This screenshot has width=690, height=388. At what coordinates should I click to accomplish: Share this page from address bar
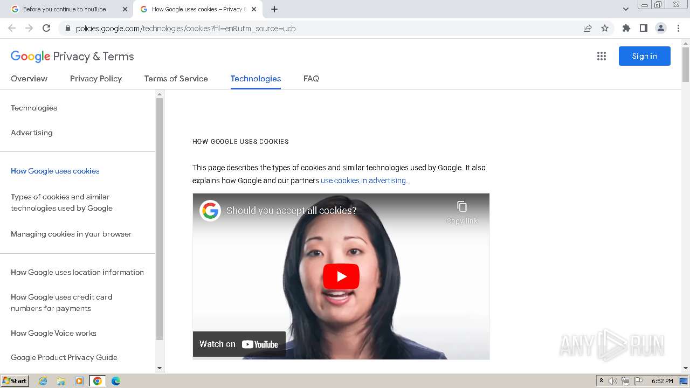click(588, 29)
